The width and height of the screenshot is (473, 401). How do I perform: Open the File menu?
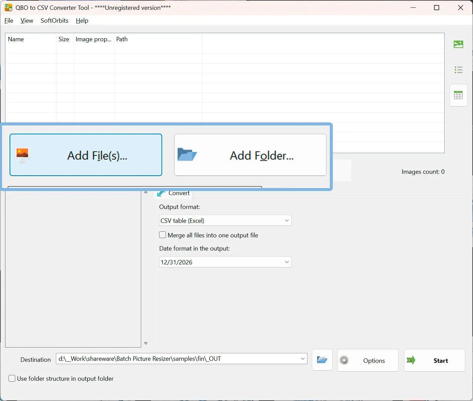(x=9, y=21)
